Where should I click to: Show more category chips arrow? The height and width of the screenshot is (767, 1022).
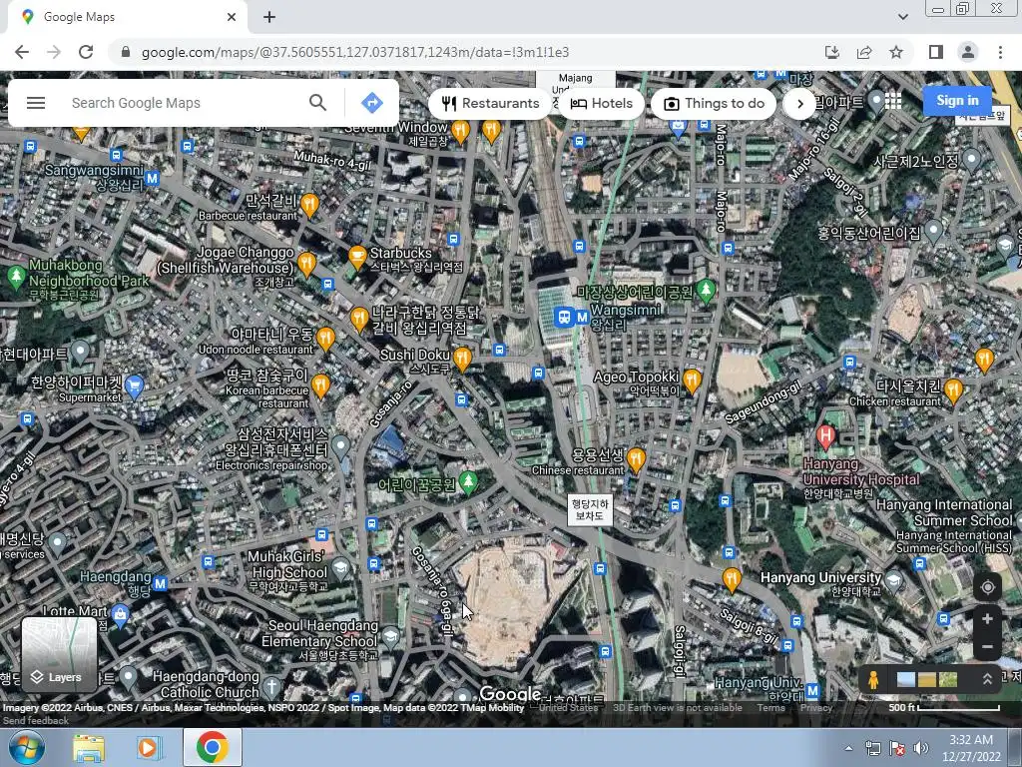[799, 103]
